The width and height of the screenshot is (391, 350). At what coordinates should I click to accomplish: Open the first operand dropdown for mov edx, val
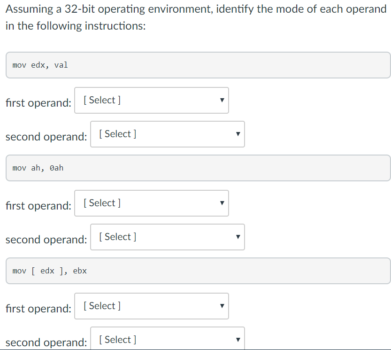151,100
